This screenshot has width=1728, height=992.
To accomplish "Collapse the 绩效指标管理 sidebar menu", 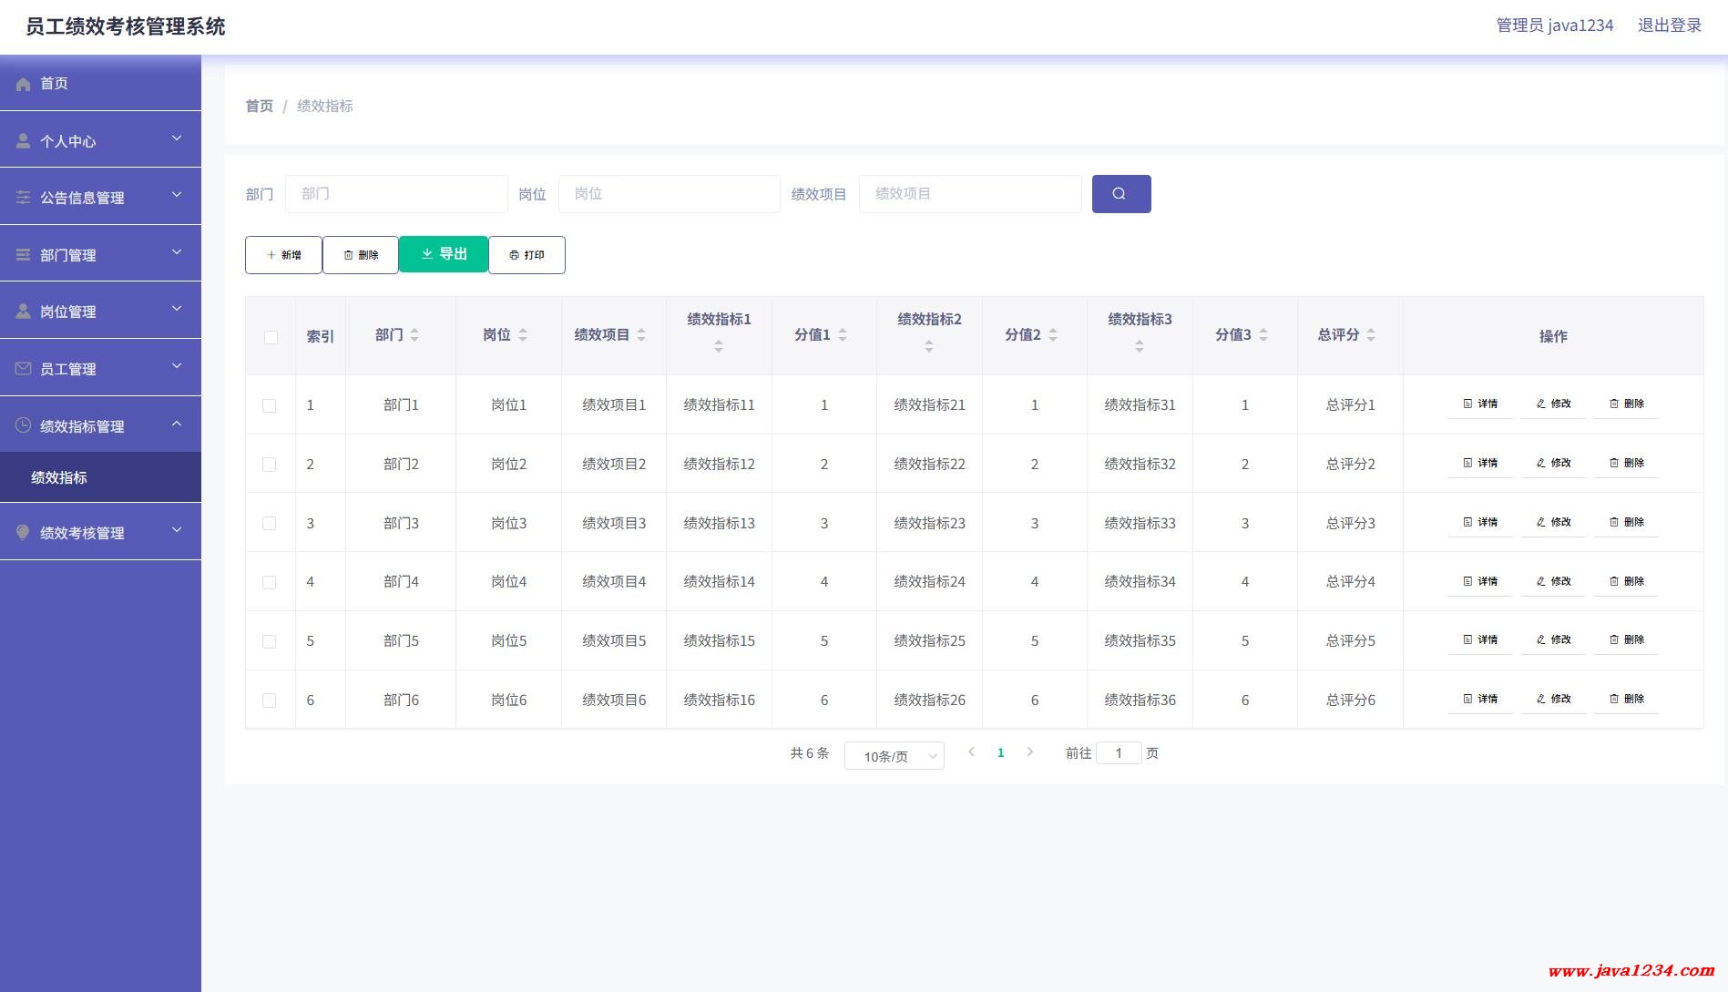I will coord(100,425).
